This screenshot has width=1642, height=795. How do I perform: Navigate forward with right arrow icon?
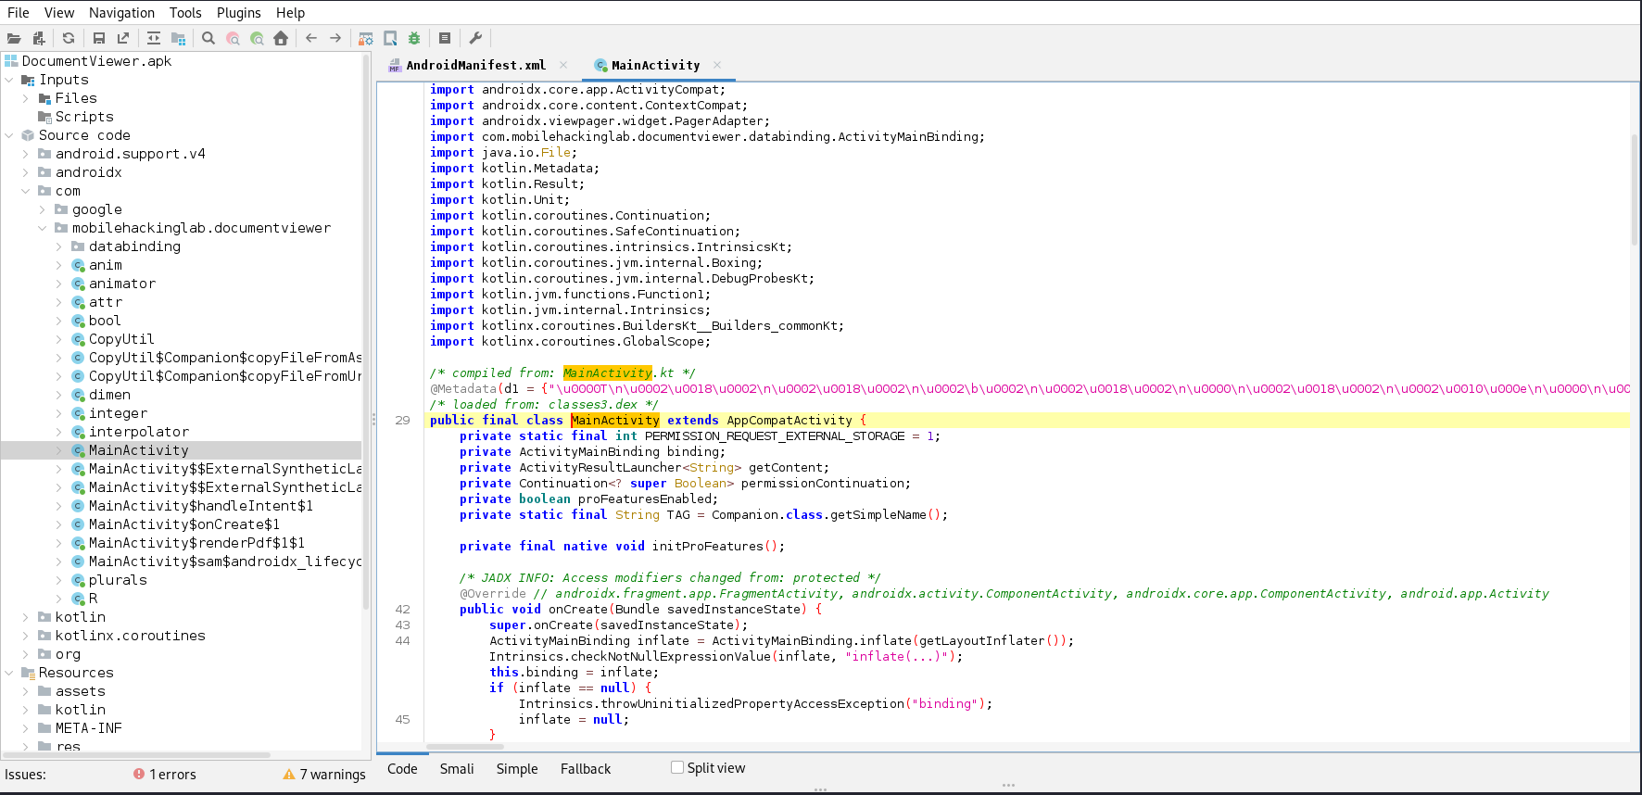coord(335,38)
